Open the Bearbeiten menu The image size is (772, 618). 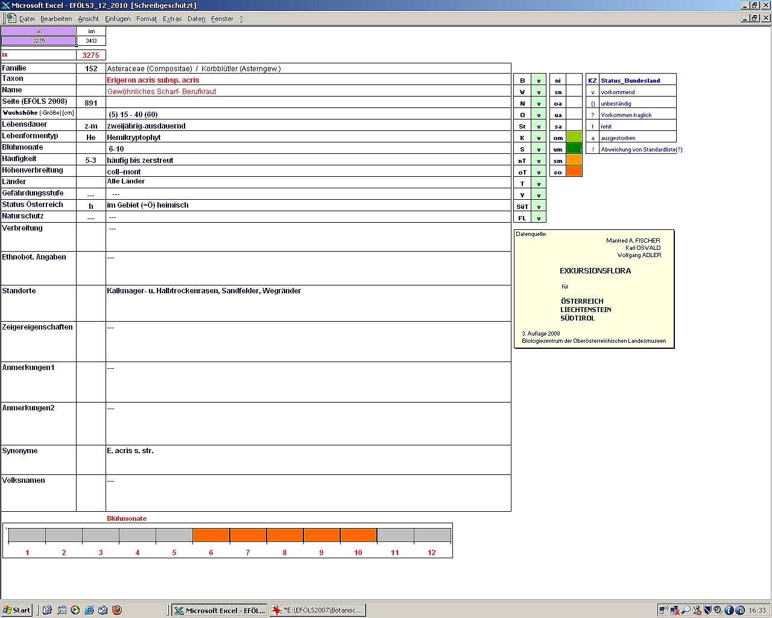[56, 19]
